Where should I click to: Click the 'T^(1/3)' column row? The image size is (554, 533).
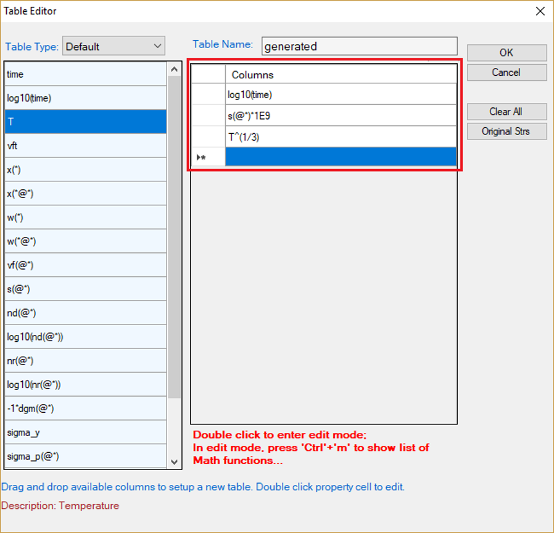[x=341, y=137]
